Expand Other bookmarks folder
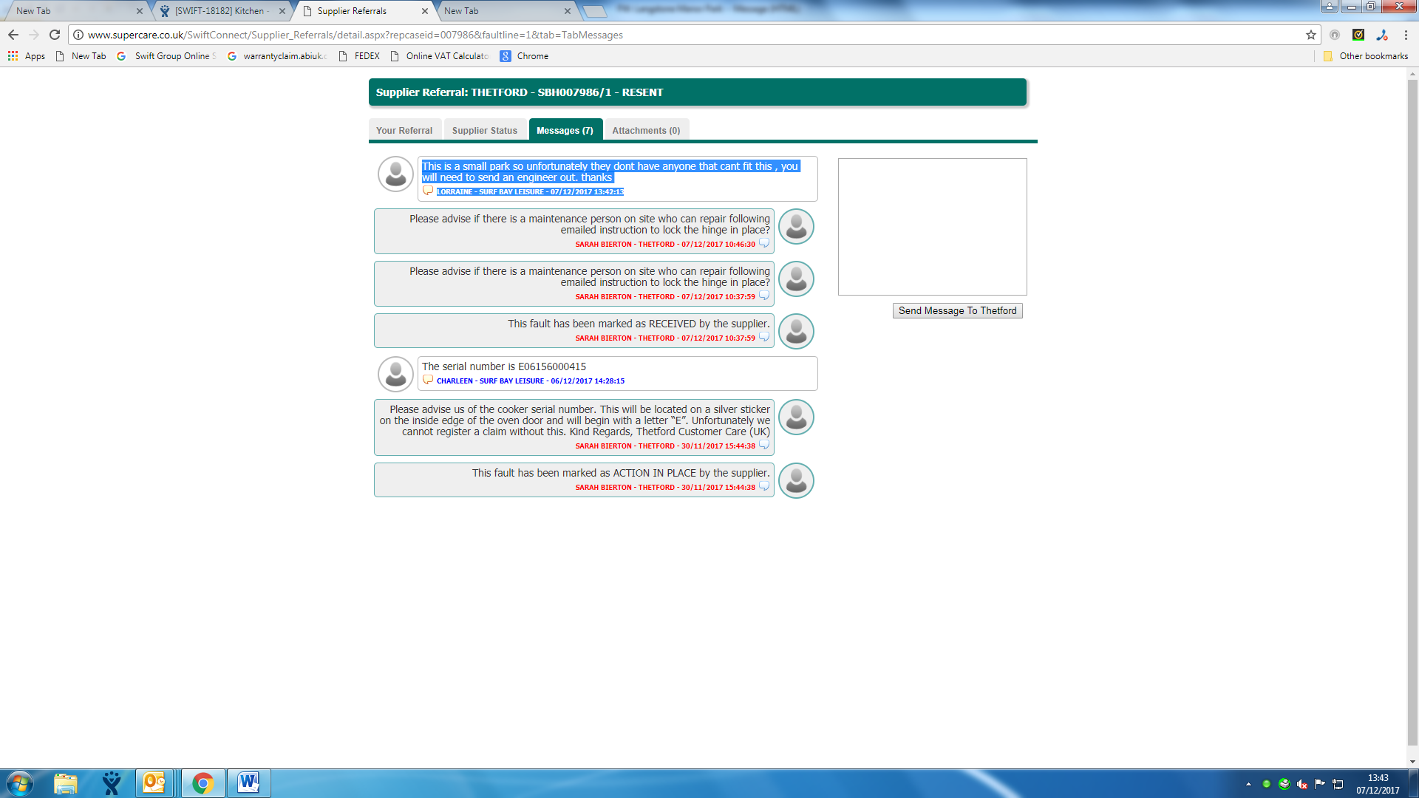The height and width of the screenshot is (798, 1419). pyautogui.click(x=1366, y=56)
